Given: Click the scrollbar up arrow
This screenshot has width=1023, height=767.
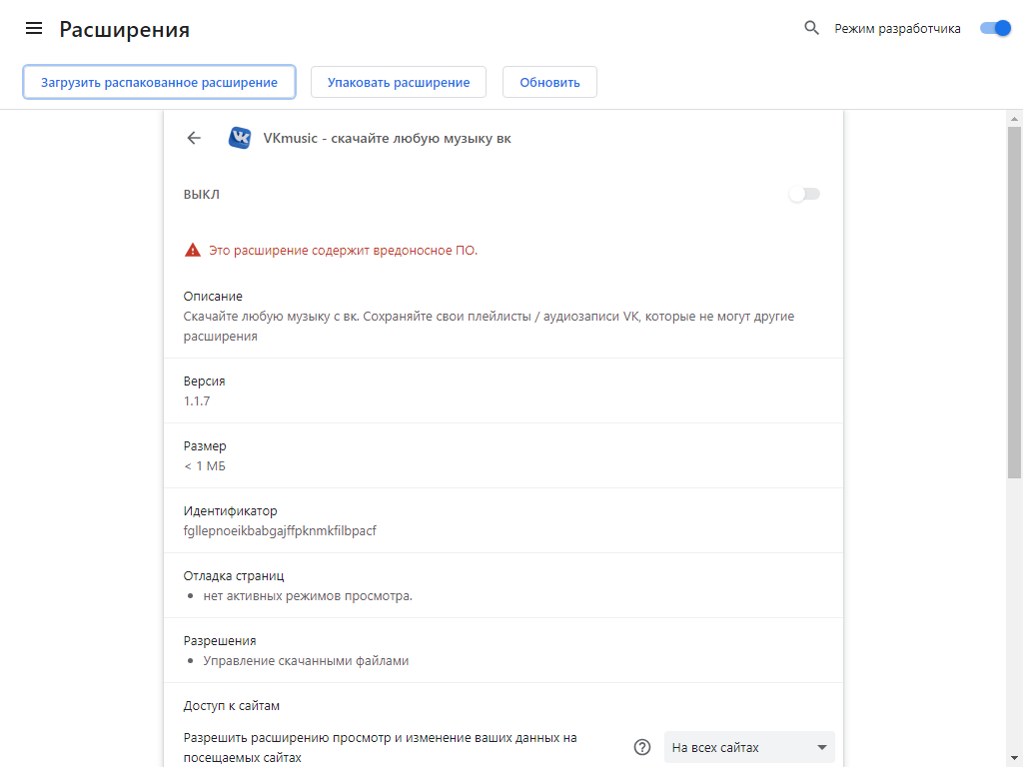Looking at the screenshot, I should click(1014, 119).
